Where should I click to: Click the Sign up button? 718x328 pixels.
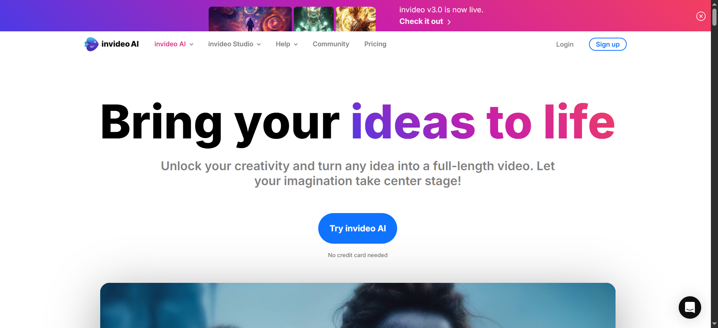coord(608,44)
